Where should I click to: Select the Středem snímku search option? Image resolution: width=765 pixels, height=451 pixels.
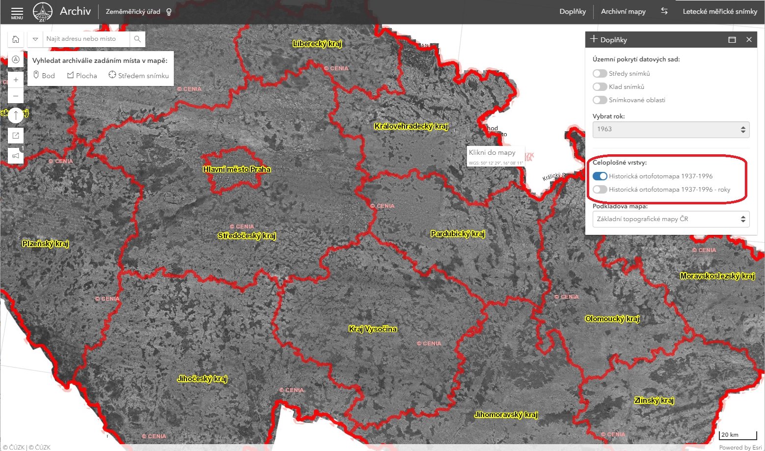pos(138,76)
